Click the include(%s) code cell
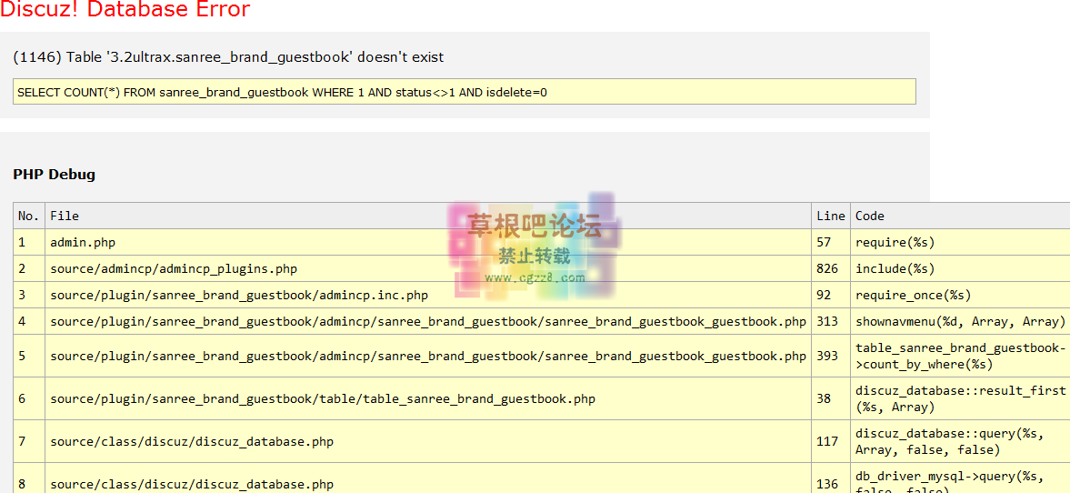This screenshot has width=1070, height=493. (x=895, y=269)
